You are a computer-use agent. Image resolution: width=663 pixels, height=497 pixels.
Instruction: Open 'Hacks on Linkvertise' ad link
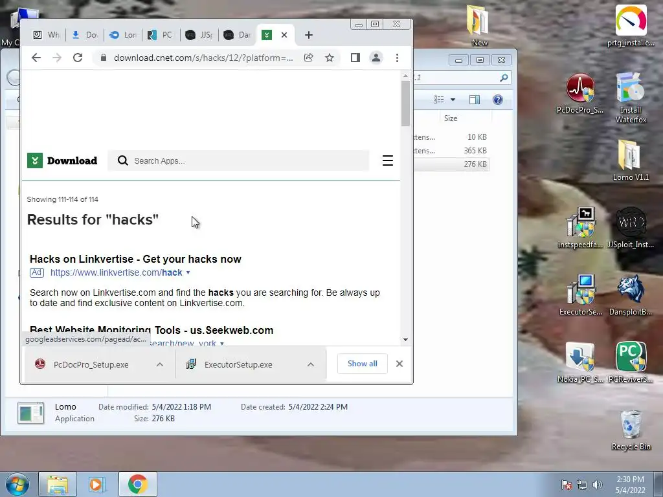135,259
